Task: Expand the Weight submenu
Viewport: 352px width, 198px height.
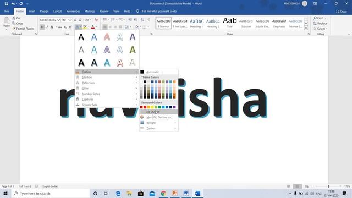Action: tap(158, 123)
